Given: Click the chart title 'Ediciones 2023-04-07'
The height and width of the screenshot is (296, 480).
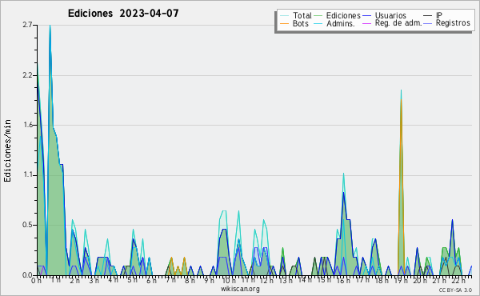Looking at the screenshot, I should pos(123,14).
